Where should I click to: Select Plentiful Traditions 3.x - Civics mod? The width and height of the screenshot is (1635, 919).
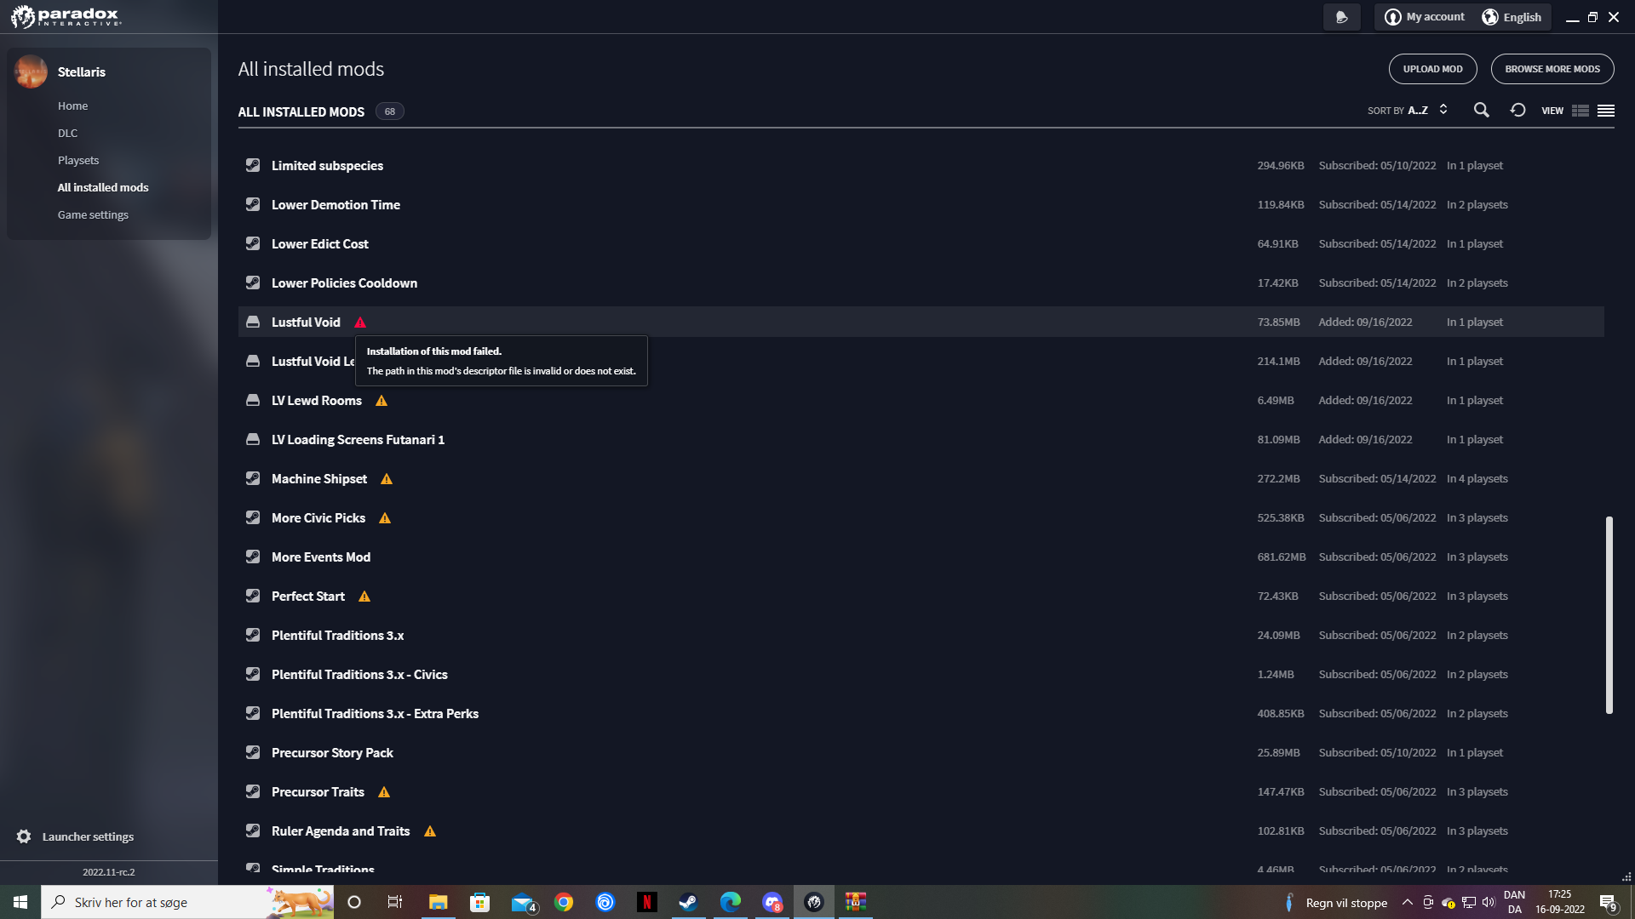[x=921, y=675]
